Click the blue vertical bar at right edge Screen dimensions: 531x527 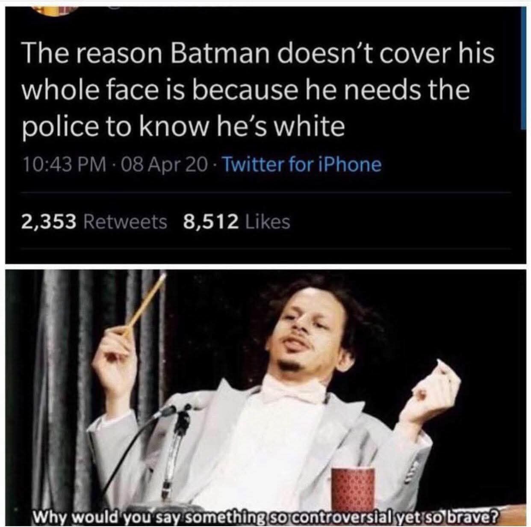point(523,68)
